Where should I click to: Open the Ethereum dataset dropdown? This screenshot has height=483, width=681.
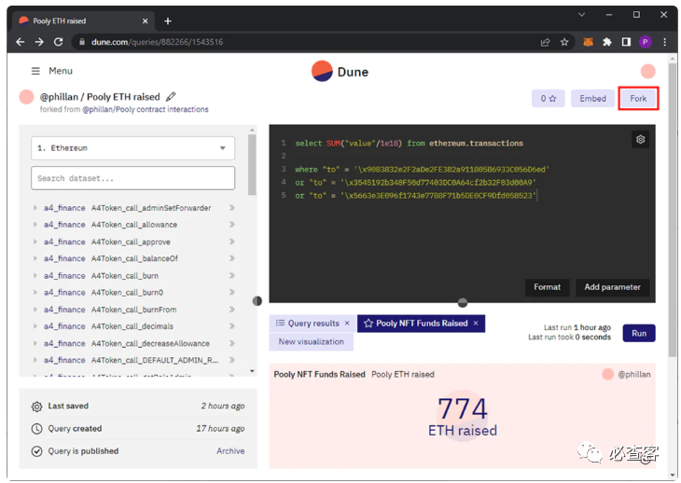point(132,148)
